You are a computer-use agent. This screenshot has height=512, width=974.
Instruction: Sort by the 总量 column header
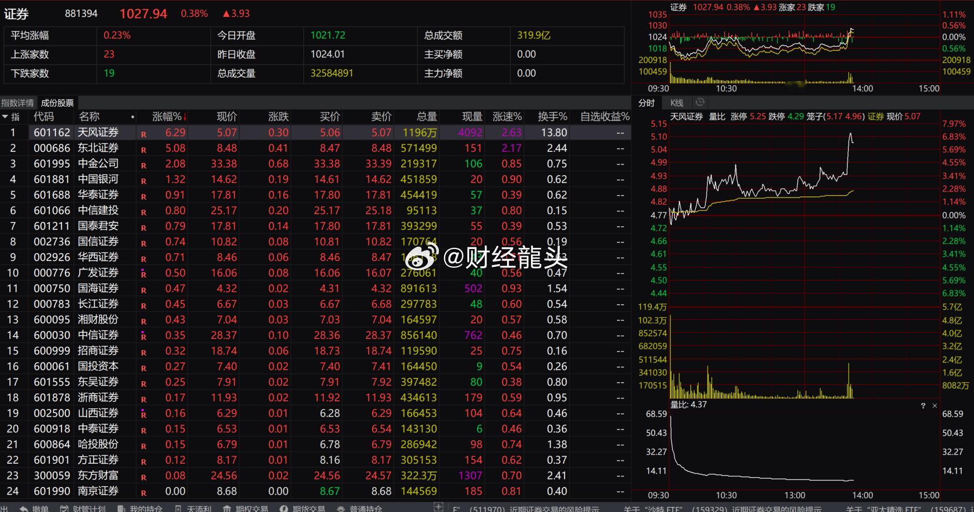pos(427,117)
